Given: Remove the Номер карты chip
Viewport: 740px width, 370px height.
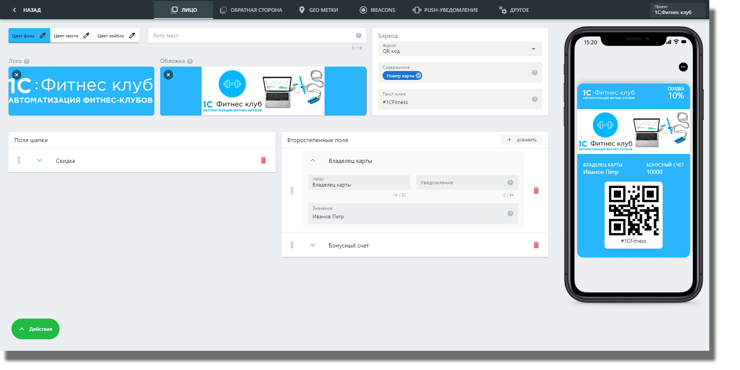Looking at the screenshot, I should (x=418, y=75).
